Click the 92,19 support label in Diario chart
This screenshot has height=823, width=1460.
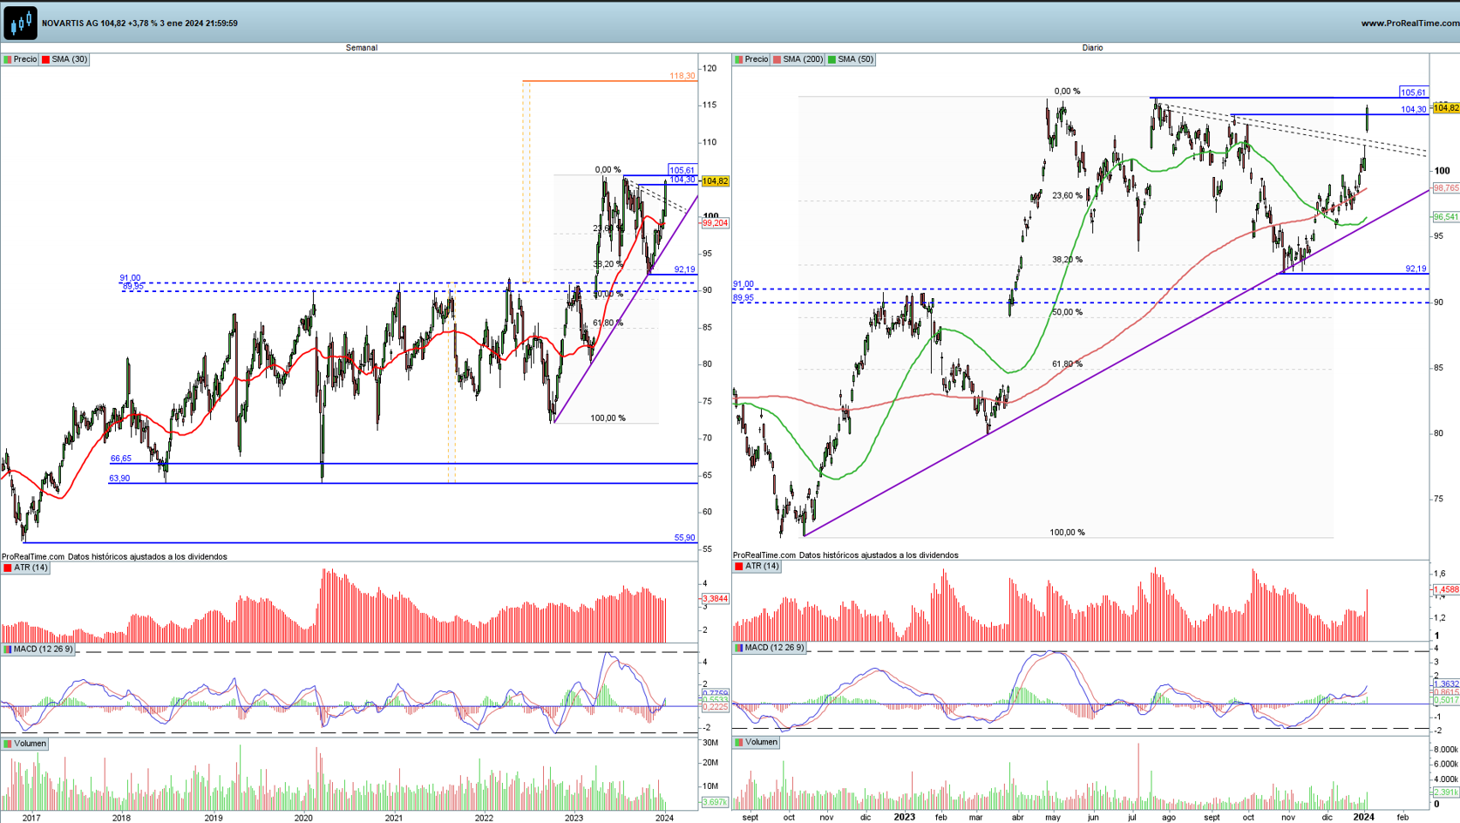1416,269
